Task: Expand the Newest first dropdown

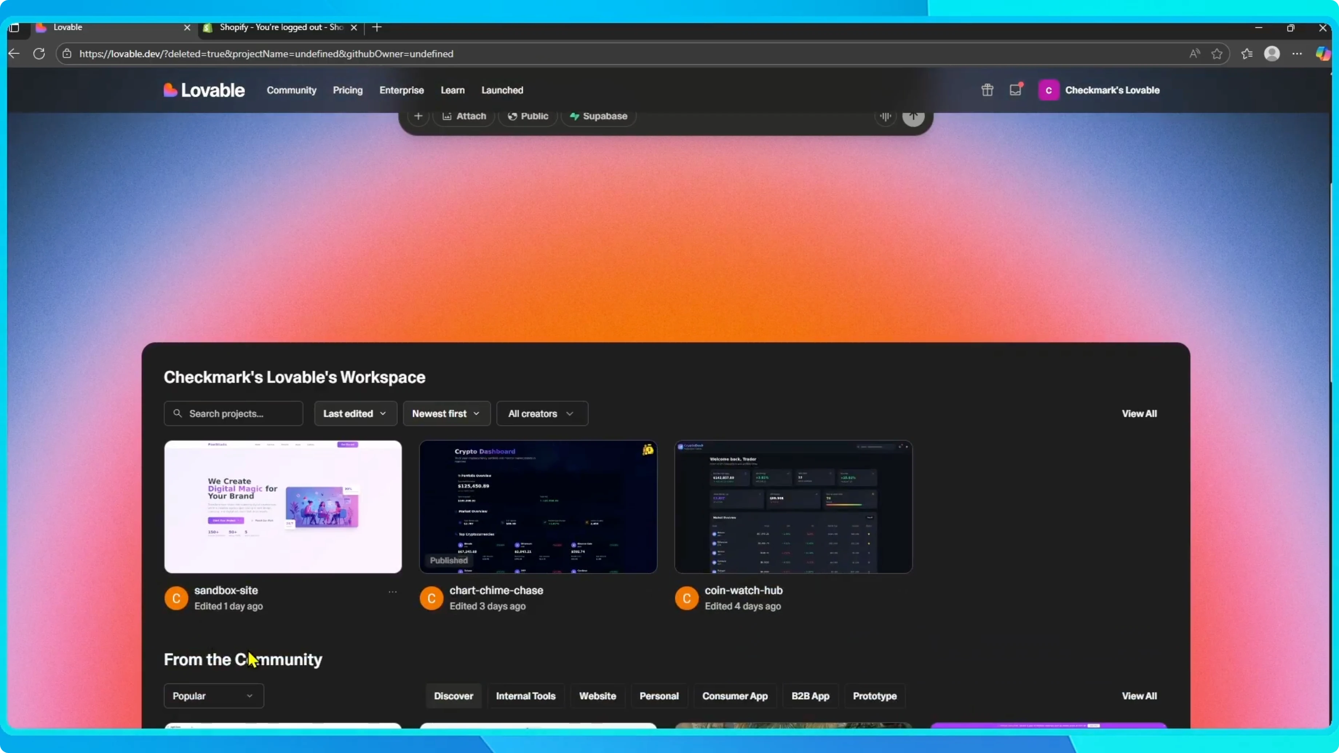Action: coord(446,414)
